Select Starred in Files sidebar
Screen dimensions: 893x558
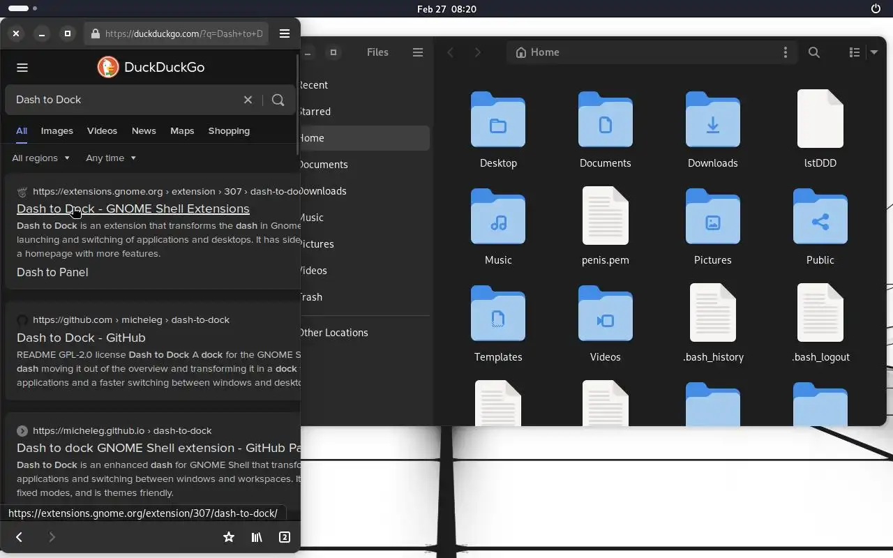pos(365,112)
